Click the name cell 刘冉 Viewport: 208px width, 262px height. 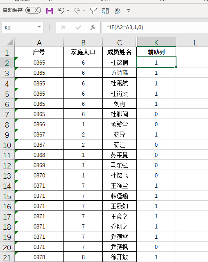[x=120, y=104]
